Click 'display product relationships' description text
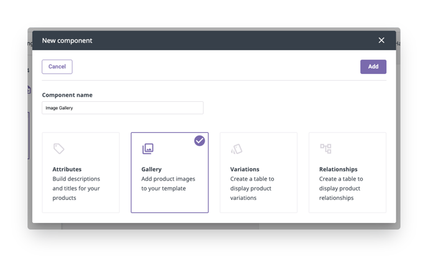Image resolution: width=428 pixels, height=257 pixels. tap(341, 188)
